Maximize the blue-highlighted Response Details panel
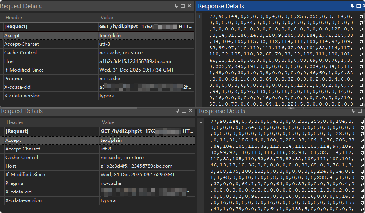This screenshot has height=213, width=365. (359, 6)
